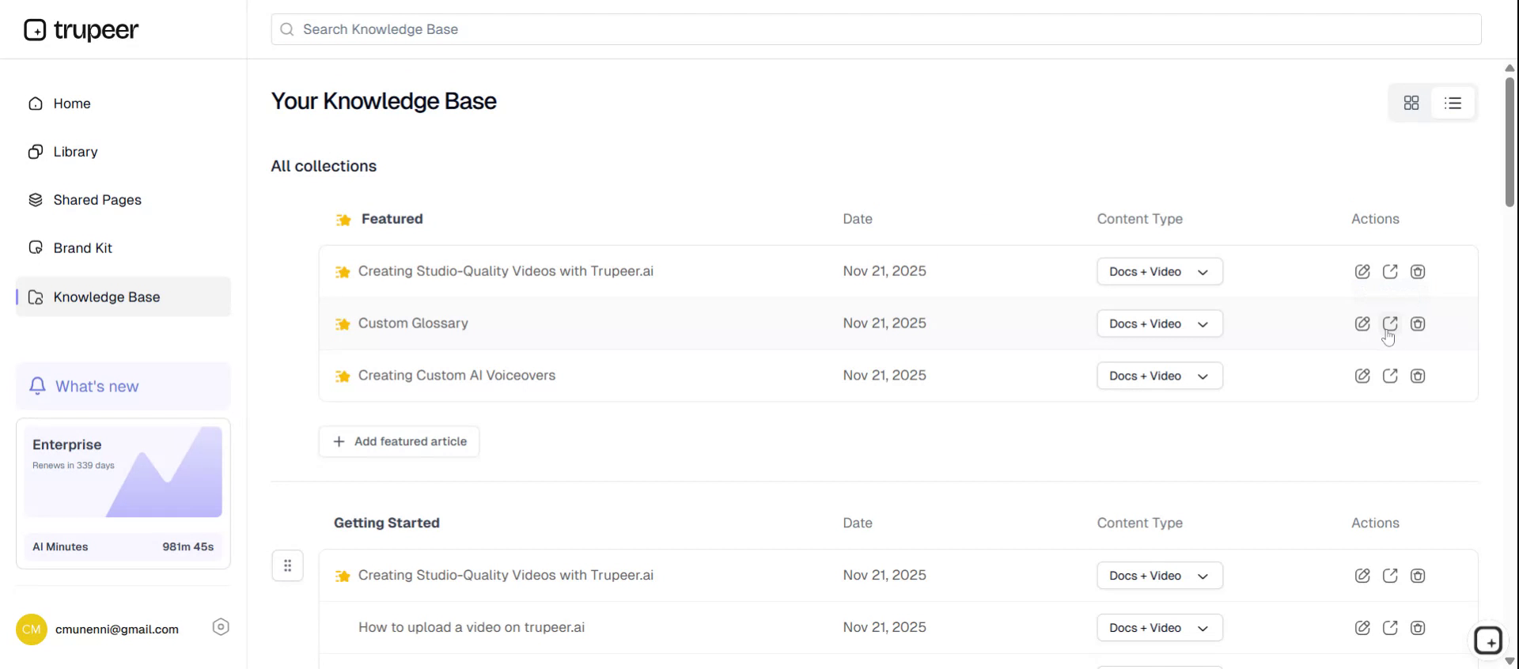Click the scrollbar up arrow
Screen dimensions: 1519x669
pyautogui.click(x=1510, y=68)
